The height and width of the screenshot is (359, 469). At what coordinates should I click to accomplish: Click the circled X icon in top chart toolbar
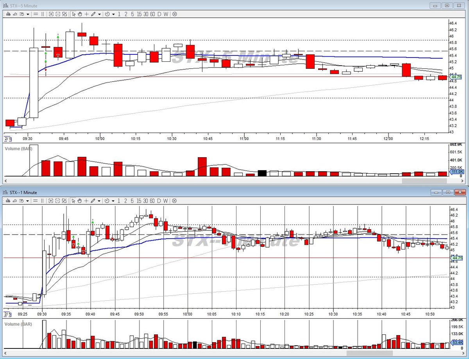[x=174, y=14]
